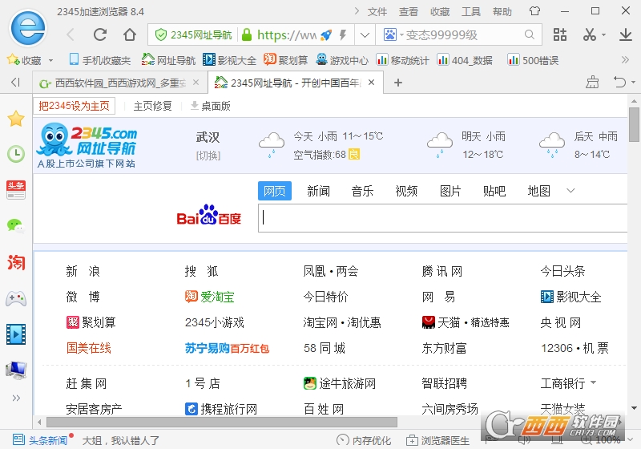
Task: Open the address bar history dropdown
Action: coord(365,35)
